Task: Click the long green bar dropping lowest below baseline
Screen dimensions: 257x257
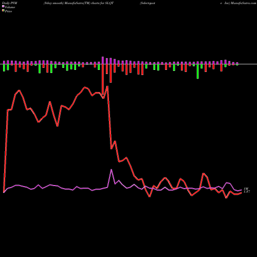Action: click(x=198, y=71)
